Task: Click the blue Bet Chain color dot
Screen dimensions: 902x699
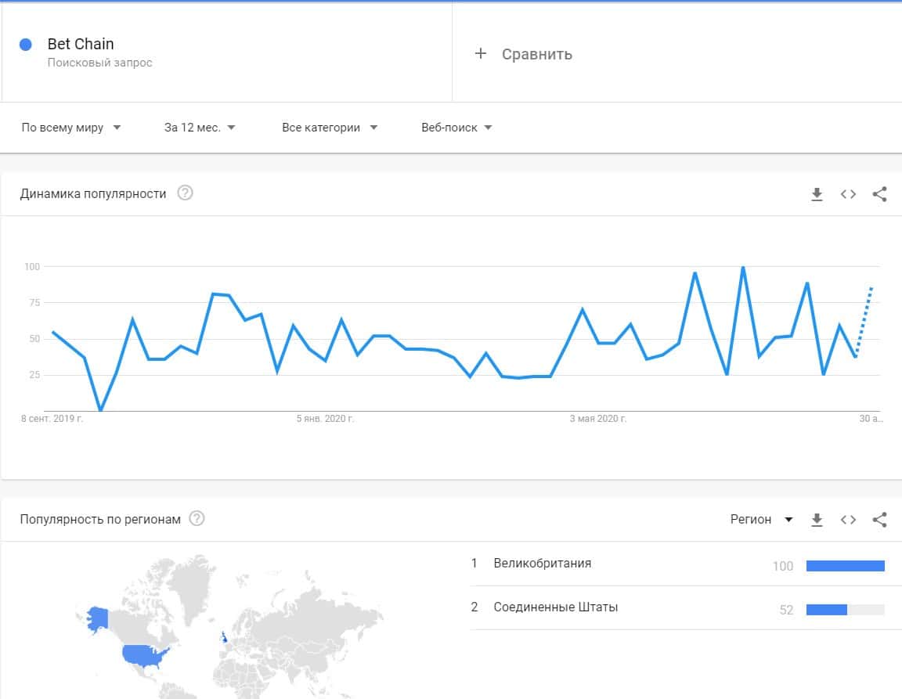Action: coord(25,45)
